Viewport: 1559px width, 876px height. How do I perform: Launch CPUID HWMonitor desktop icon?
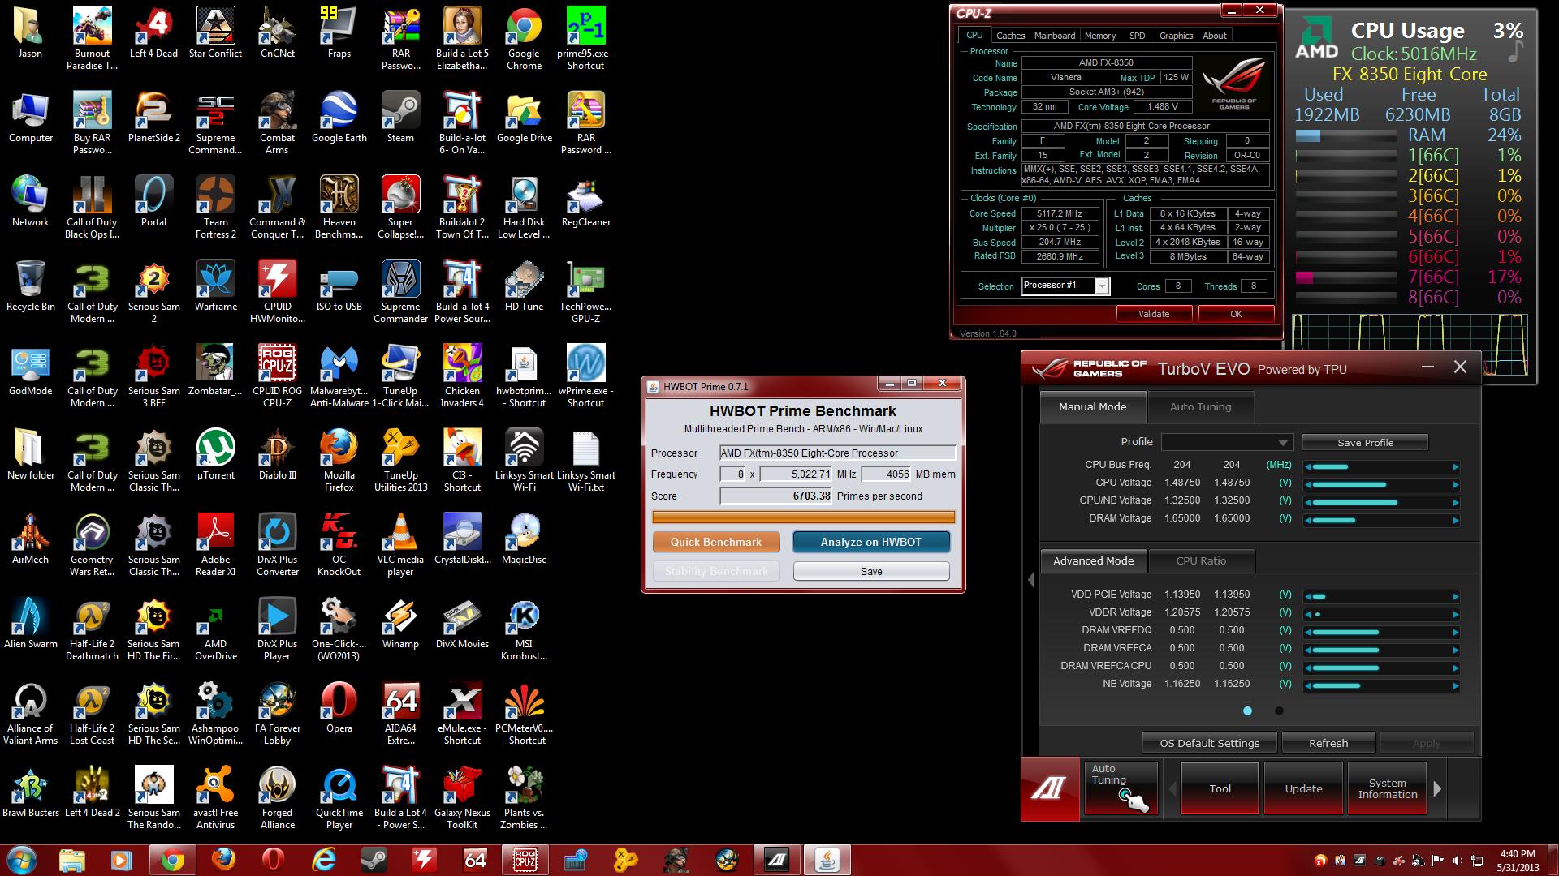pos(277,291)
